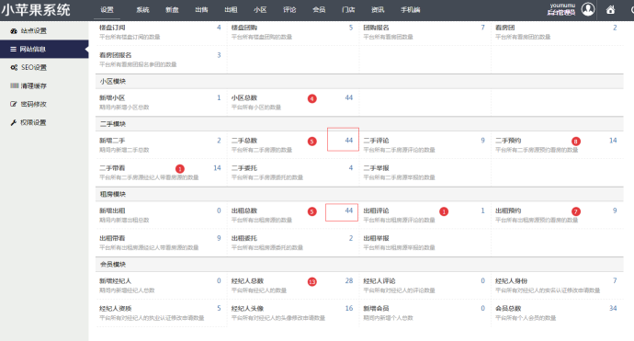Click the red badge next to 小区总数
The image size is (634, 341).
coord(312,98)
